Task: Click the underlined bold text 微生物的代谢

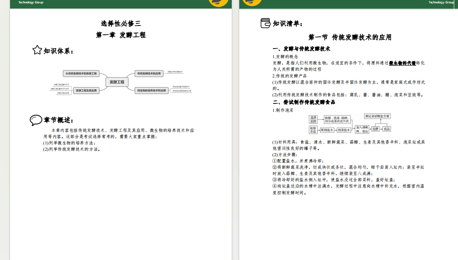Action: pyautogui.click(x=402, y=63)
